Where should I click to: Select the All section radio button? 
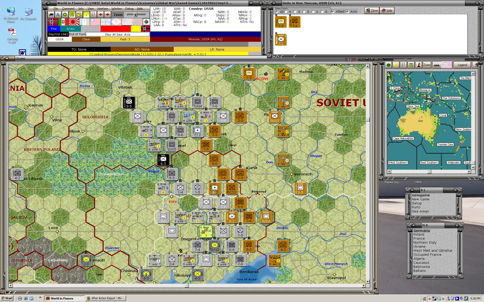(x=277, y=12)
